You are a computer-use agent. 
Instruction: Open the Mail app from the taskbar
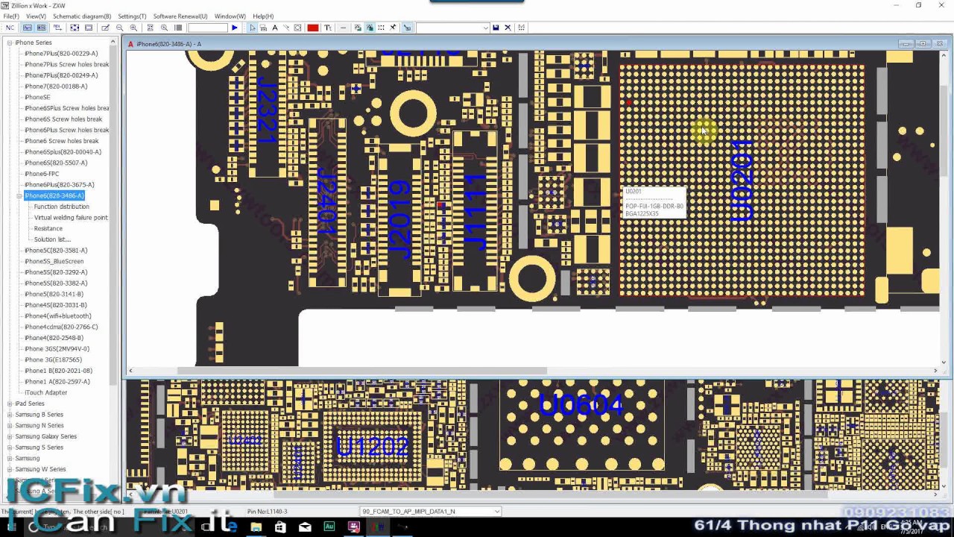click(305, 527)
